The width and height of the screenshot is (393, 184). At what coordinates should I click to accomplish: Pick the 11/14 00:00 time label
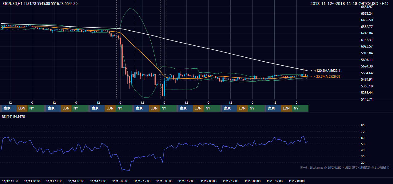click(x=76, y=181)
